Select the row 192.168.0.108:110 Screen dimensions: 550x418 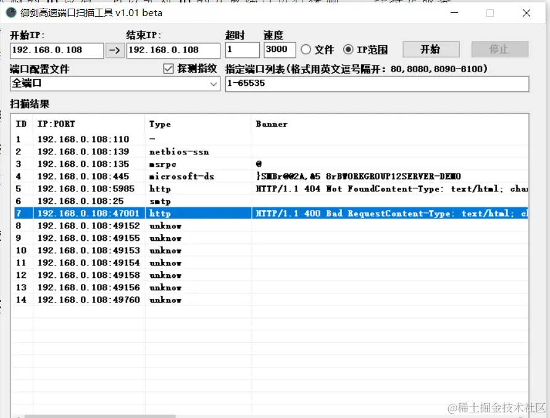pos(270,140)
